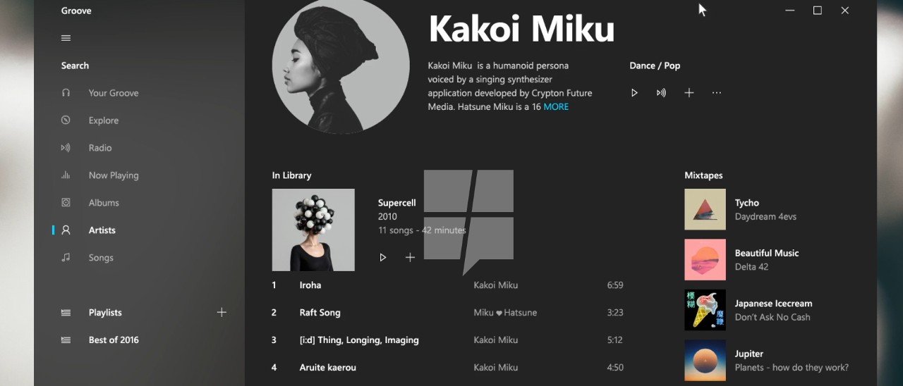Create a new playlist with the plus icon

[x=222, y=312]
